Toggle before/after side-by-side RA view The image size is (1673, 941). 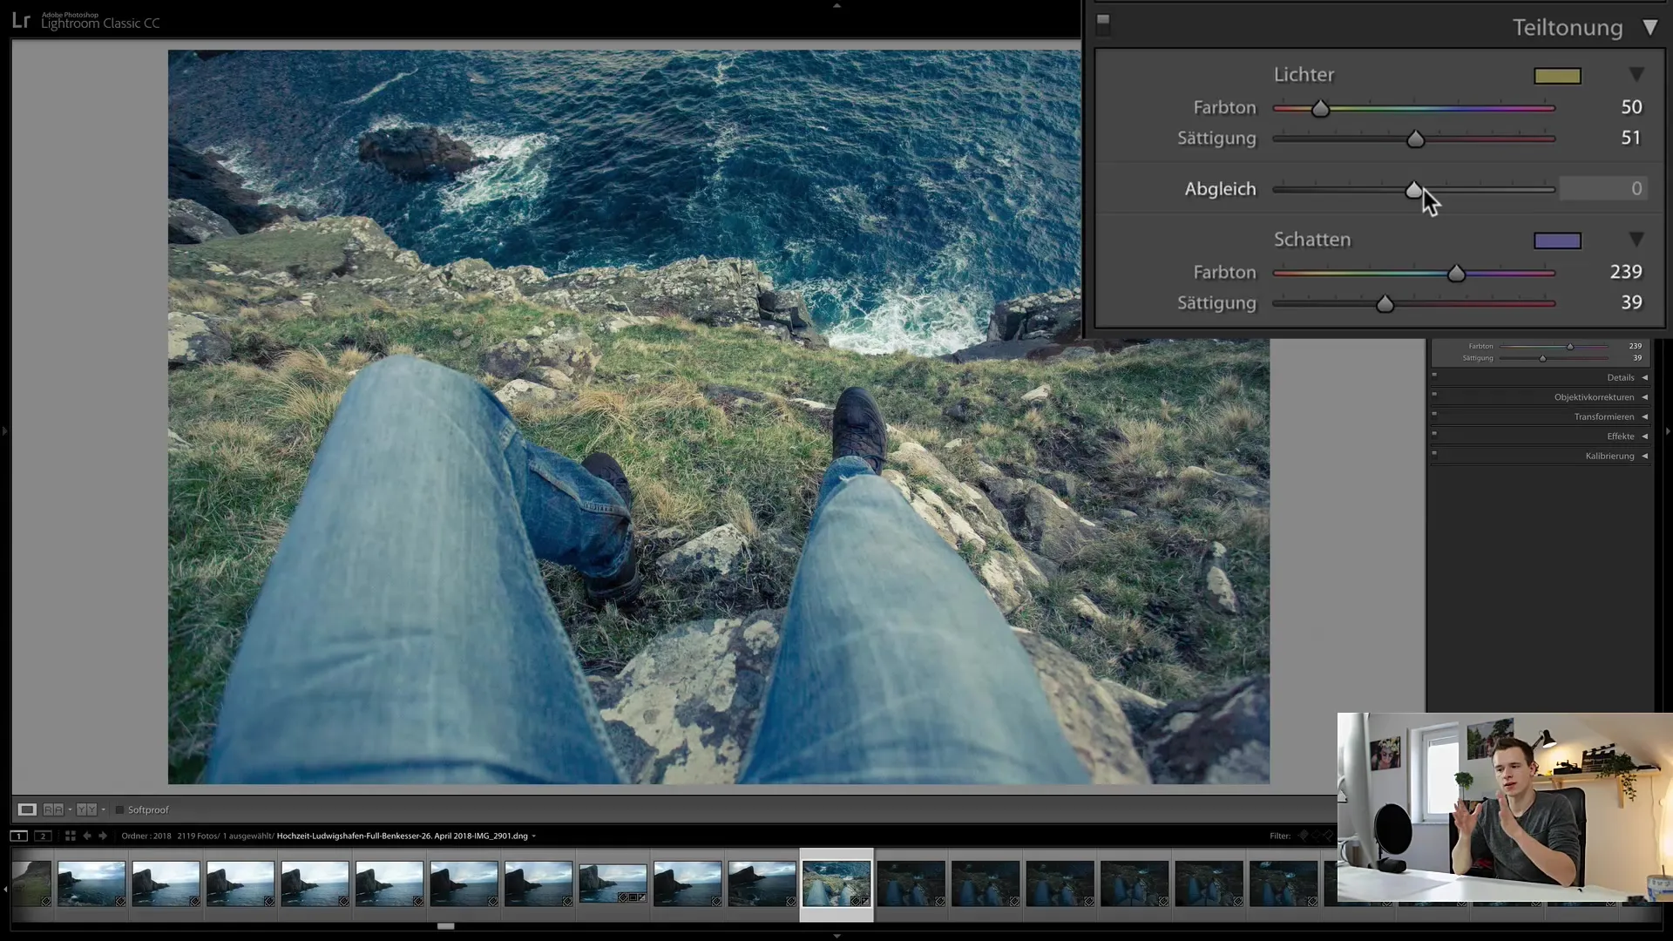click(53, 809)
